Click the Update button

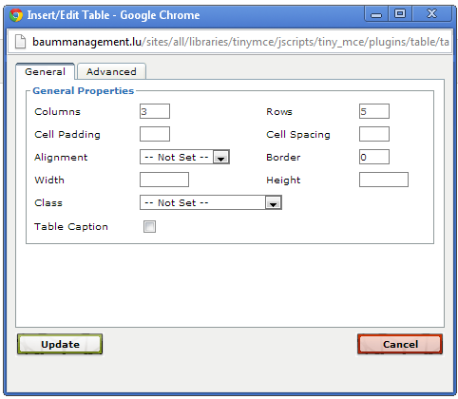[60, 344]
